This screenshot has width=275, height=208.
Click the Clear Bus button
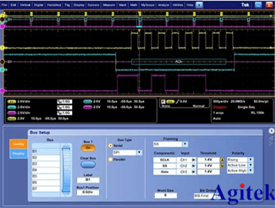pyautogui.click(x=88, y=165)
